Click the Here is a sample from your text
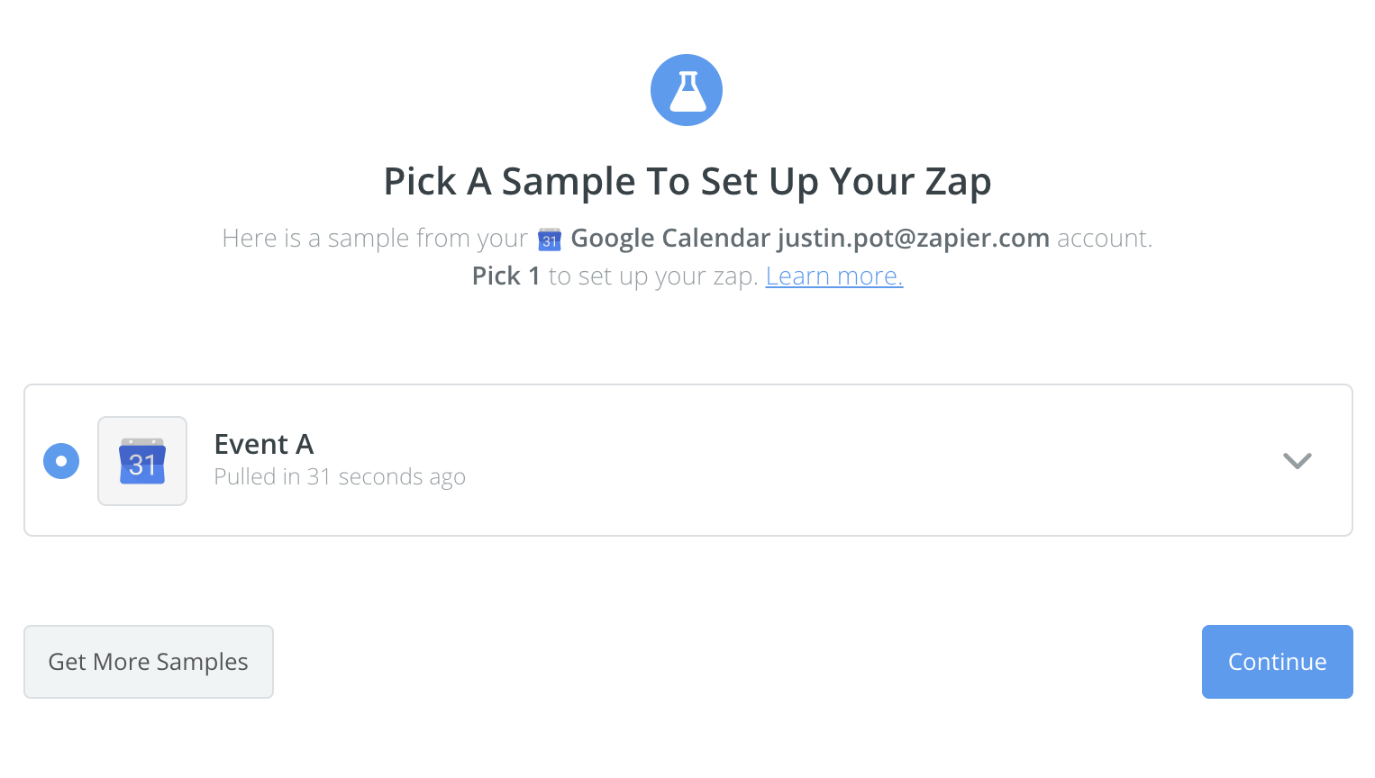Screen dimensions: 1375x778 [375, 238]
